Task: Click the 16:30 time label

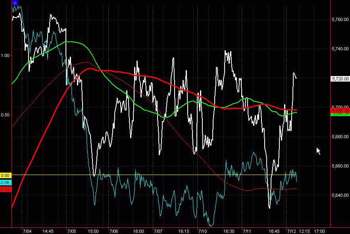Action: 229,231
